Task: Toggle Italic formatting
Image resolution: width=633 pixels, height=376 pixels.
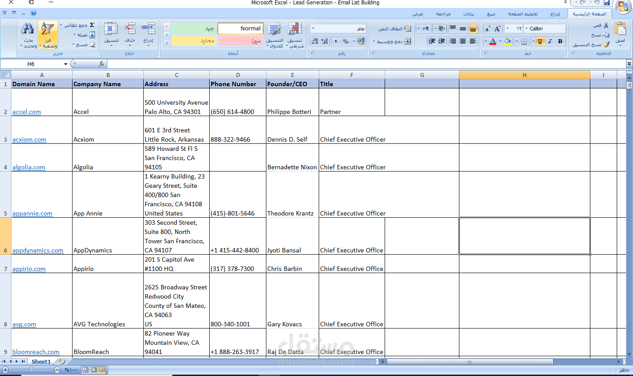Action: (550, 41)
